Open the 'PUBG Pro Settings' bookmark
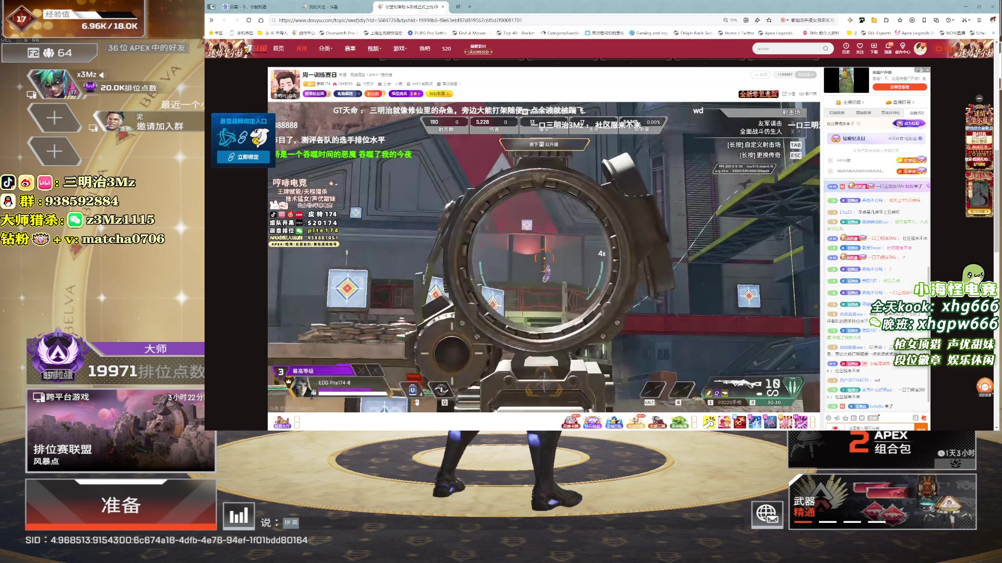This screenshot has width=1002, height=563. (x=427, y=33)
